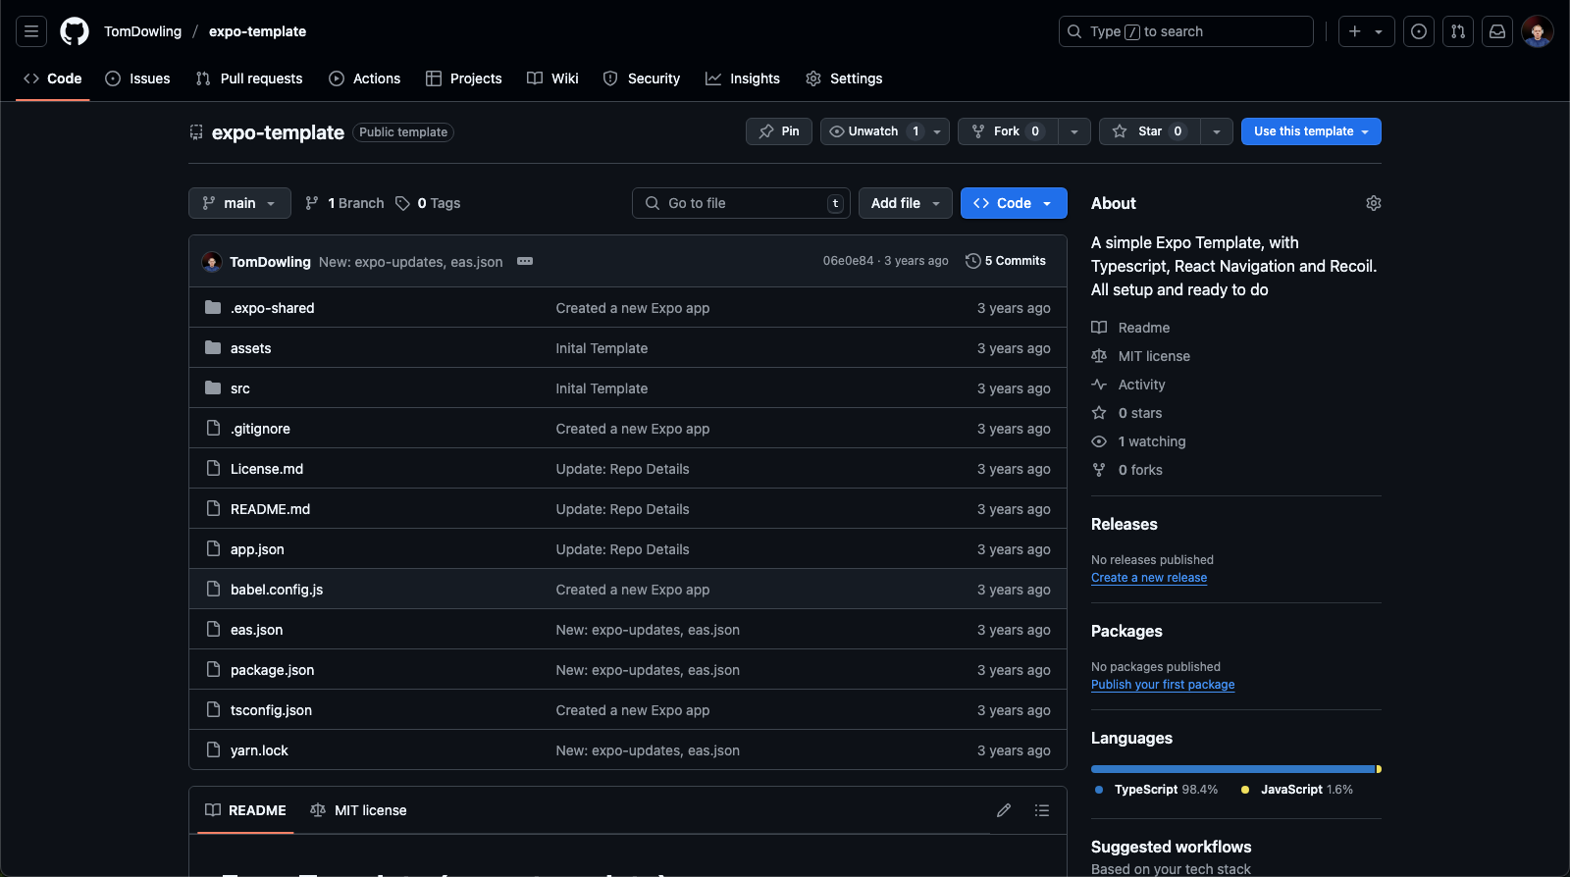Open Add file dropdown
The width and height of the screenshot is (1570, 877).
906,203
